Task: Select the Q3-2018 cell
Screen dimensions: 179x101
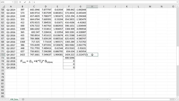Action: [11, 64]
